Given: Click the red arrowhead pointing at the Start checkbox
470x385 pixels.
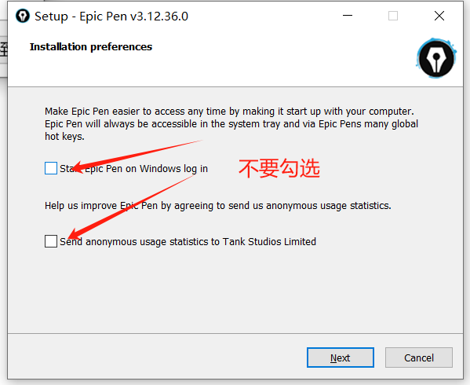Looking at the screenshot, I should [79, 167].
